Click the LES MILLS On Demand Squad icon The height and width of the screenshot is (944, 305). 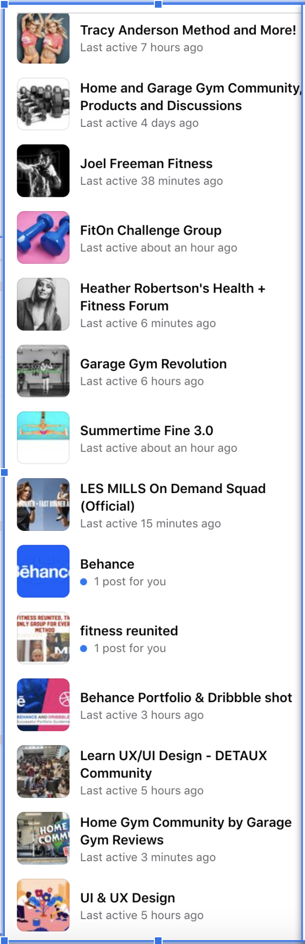[43, 504]
